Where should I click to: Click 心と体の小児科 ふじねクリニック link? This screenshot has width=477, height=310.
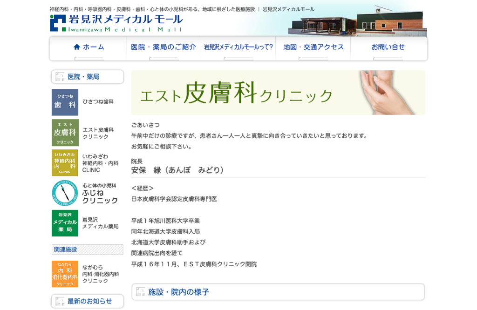click(100, 193)
